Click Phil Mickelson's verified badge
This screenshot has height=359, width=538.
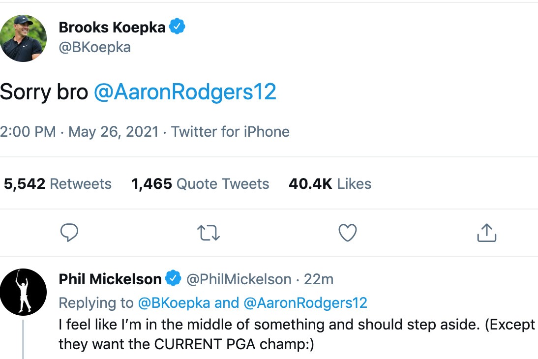[x=173, y=279]
